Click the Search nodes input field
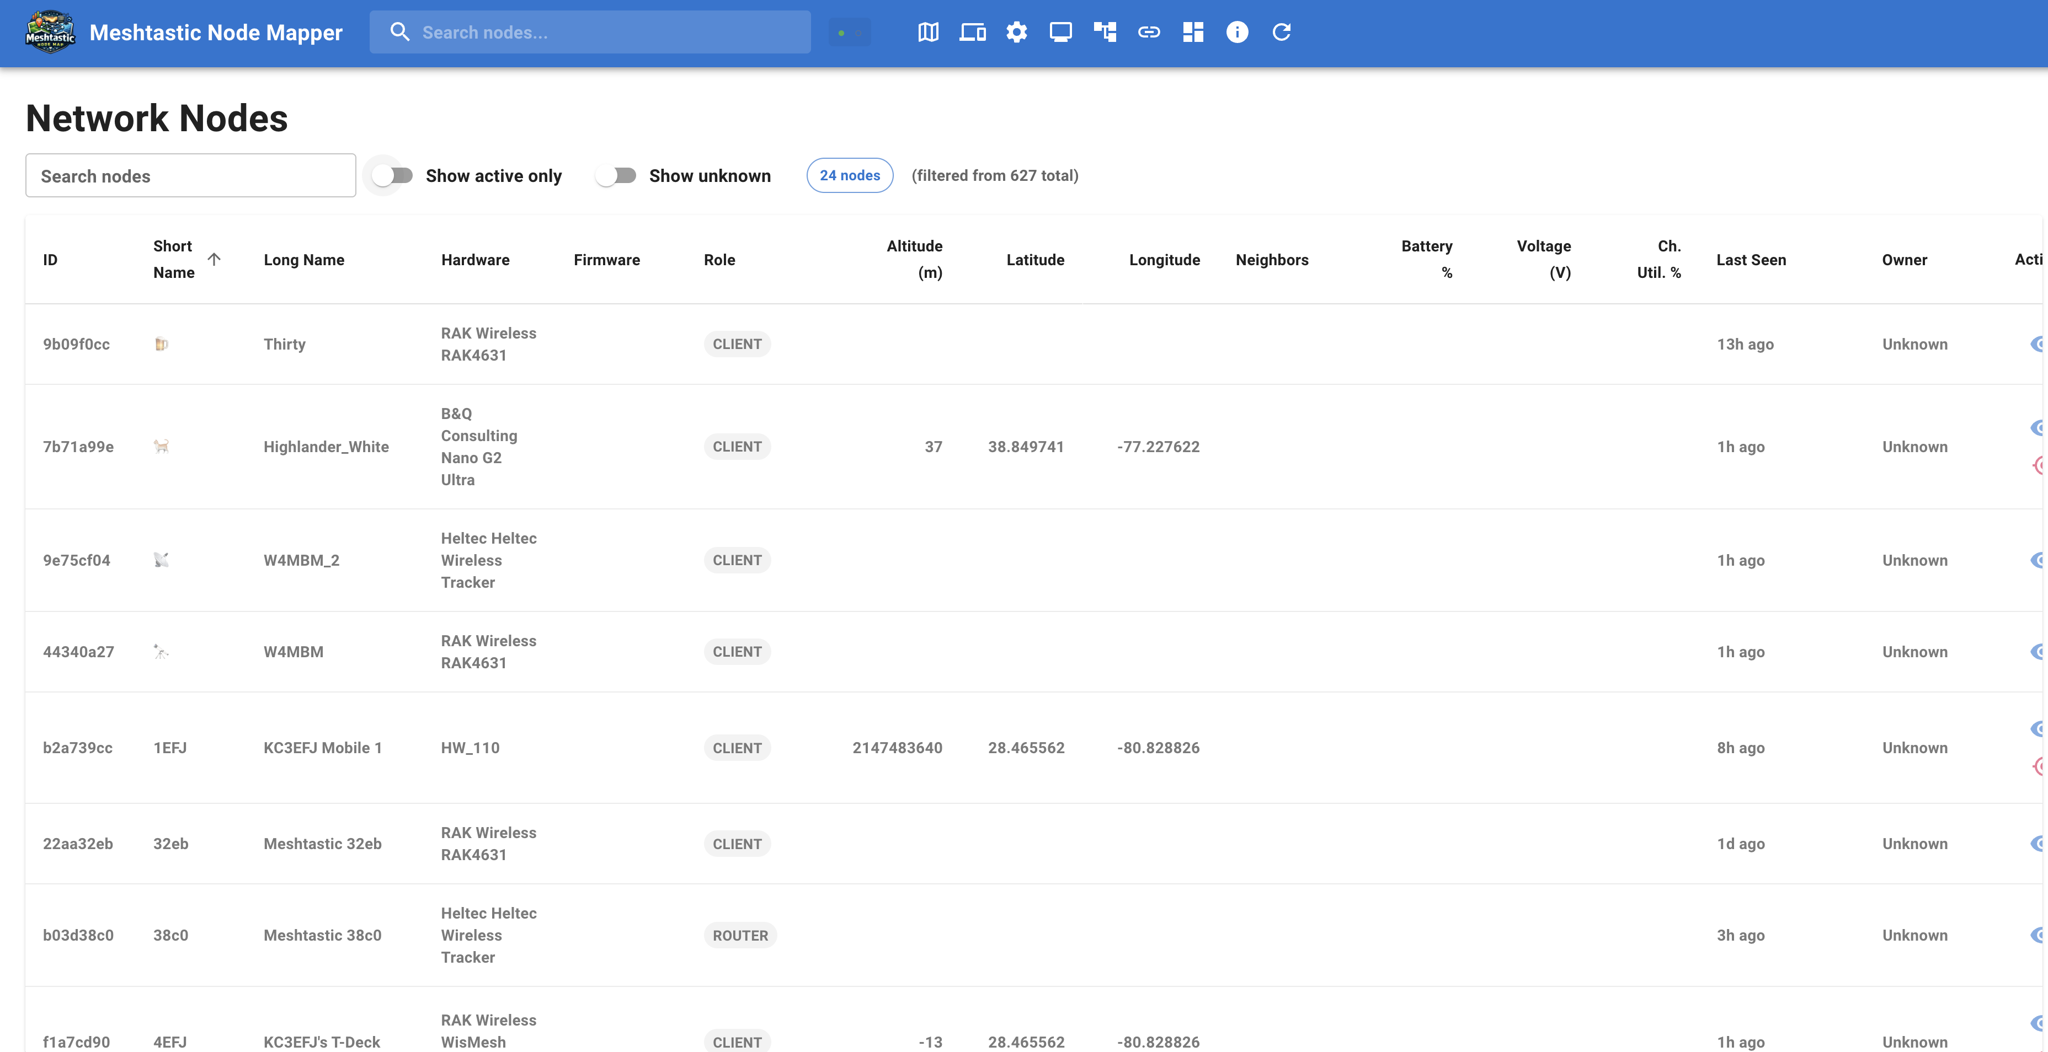The image size is (2048, 1052). tap(190, 175)
